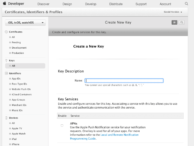Select Apple TV devices
The image size is (194, 146).
[x=17, y=128]
